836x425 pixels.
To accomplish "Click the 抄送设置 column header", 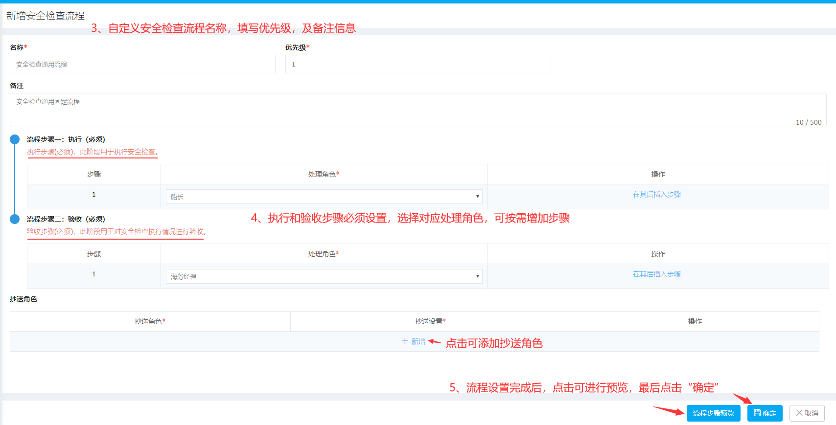I will coord(431,321).
